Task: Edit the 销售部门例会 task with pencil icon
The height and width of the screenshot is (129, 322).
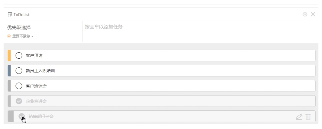Action: (299, 116)
